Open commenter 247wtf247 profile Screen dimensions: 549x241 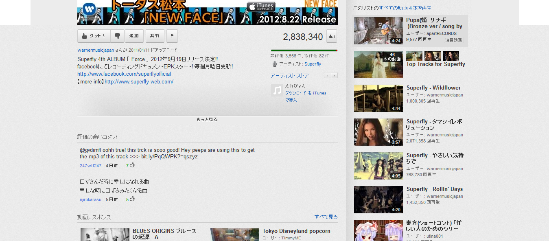pos(90,166)
